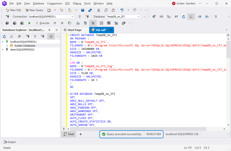Click the comment selection icon

pos(216,17)
